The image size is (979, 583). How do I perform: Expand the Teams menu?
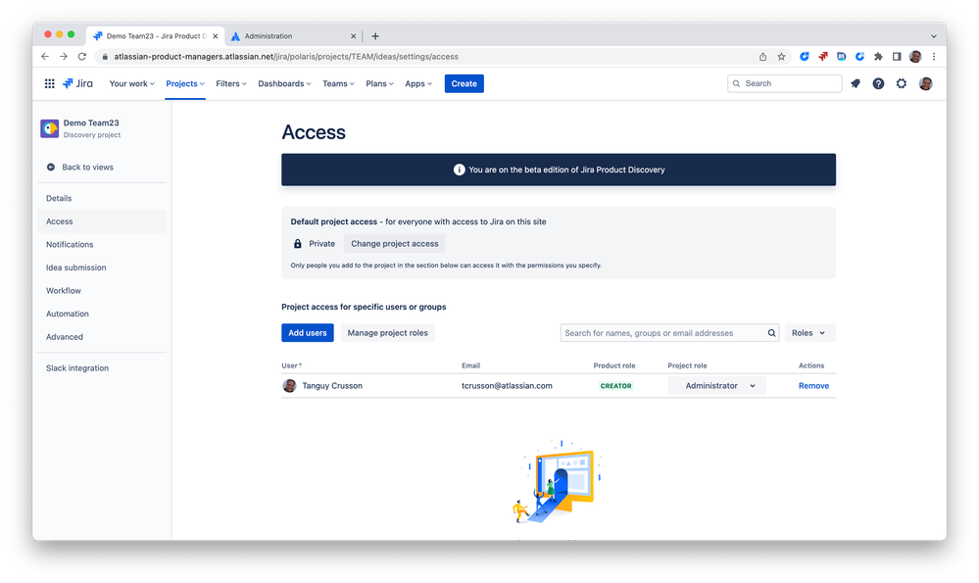tap(338, 83)
